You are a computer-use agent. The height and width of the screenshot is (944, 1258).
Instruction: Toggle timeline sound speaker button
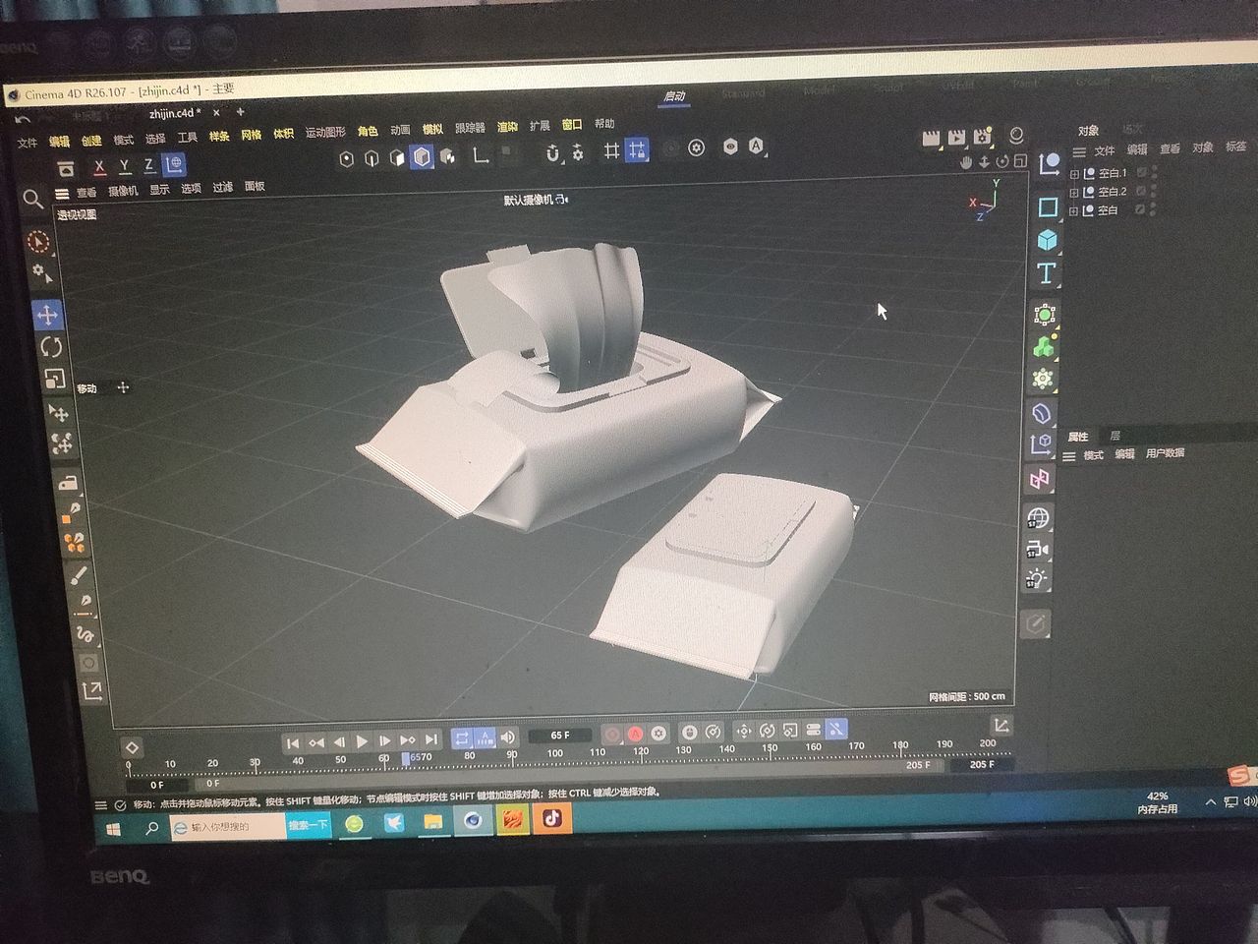coord(508,737)
